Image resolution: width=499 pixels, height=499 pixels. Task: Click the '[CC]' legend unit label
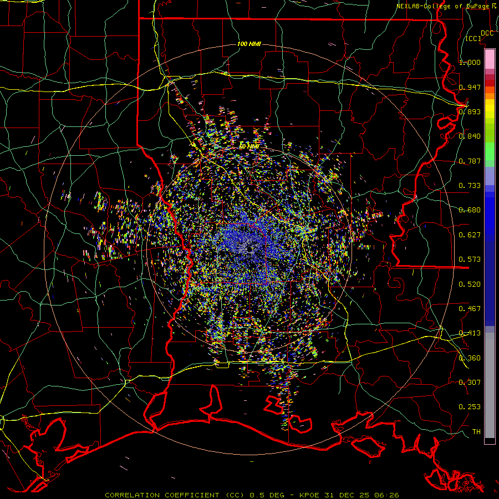473,38
